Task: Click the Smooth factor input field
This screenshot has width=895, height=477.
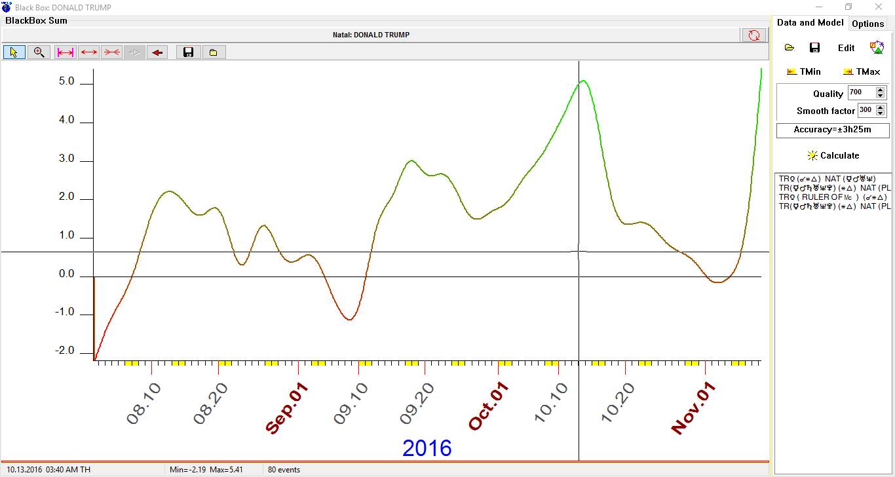Action: click(x=866, y=111)
